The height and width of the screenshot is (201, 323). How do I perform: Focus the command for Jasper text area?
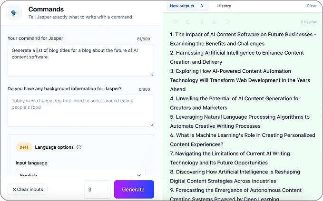coord(81,60)
